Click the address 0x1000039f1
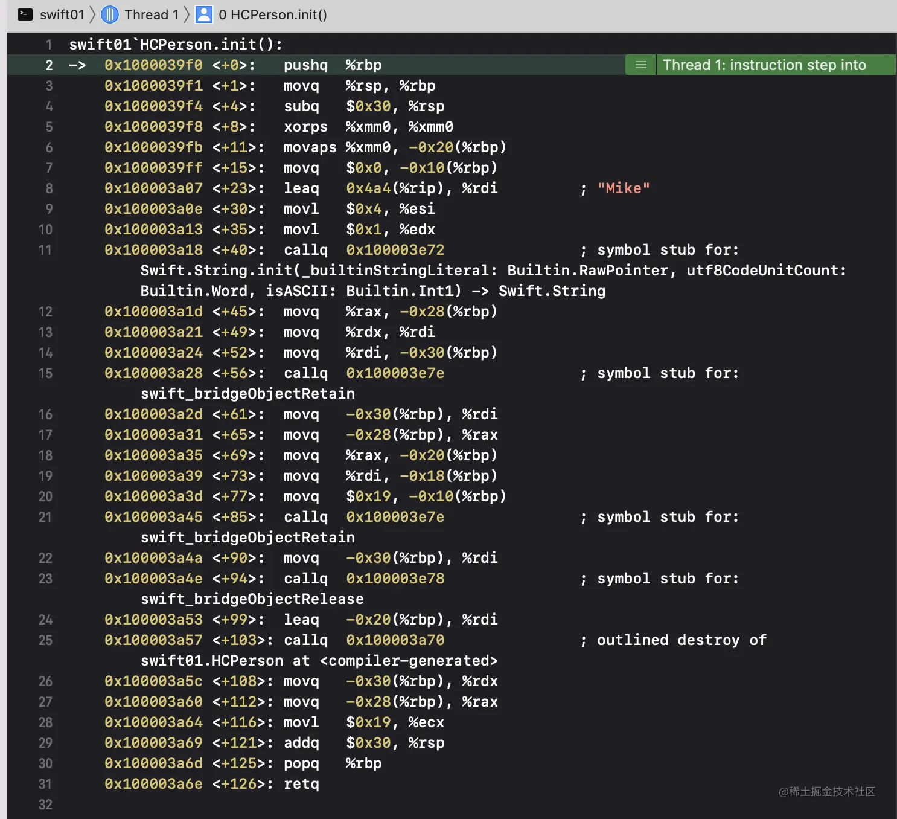897x819 pixels. [x=153, y=86]
